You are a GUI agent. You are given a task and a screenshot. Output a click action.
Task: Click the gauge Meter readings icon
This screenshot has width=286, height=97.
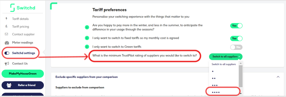point(7,43)
